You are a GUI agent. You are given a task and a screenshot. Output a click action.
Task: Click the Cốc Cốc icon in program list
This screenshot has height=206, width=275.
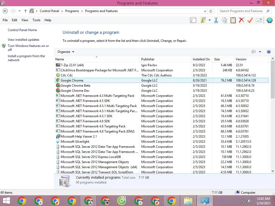click(58, 75)
